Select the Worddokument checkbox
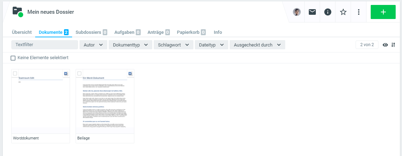 [15, 74]
